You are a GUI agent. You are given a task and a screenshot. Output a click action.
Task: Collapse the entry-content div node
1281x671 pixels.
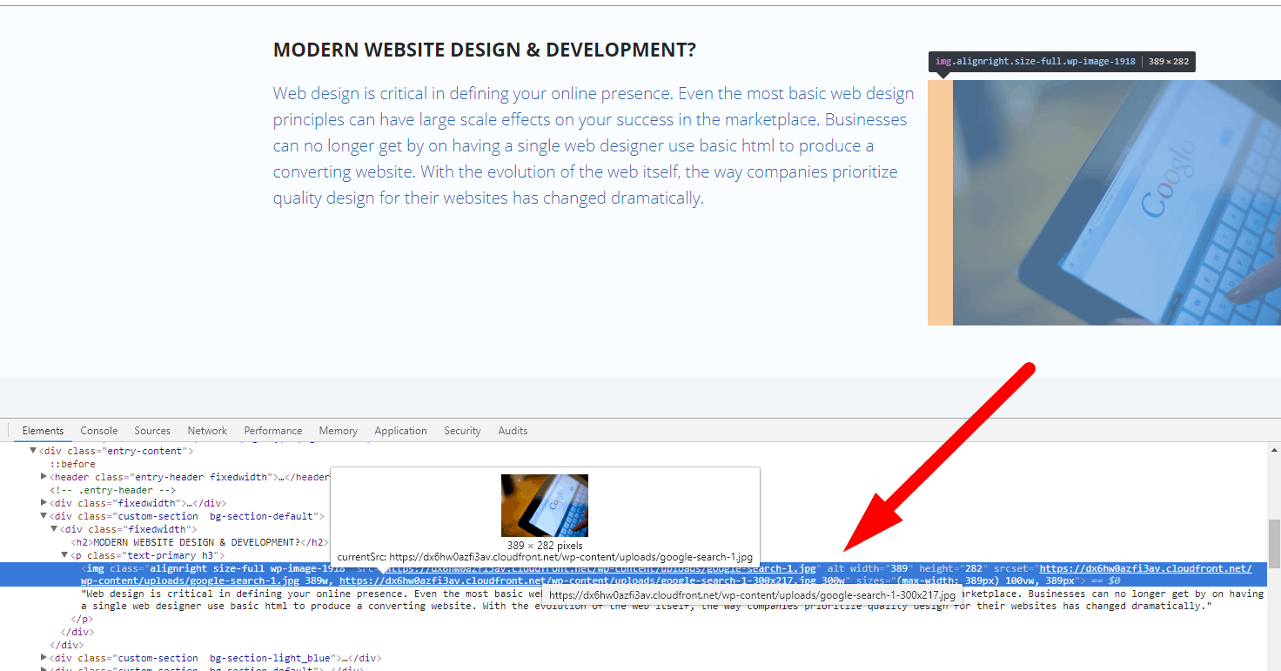click(32, 451)
